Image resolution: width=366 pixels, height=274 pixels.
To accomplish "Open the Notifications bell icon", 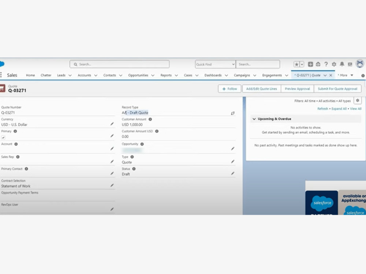I will [x=342, y=64].
